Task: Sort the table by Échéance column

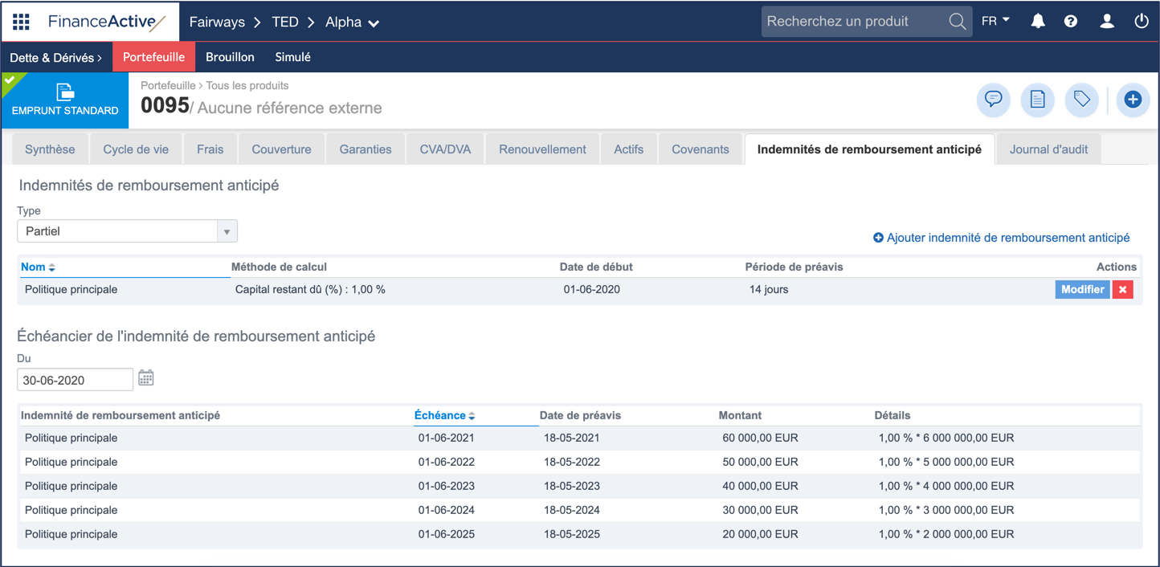Action: [443, 415]
